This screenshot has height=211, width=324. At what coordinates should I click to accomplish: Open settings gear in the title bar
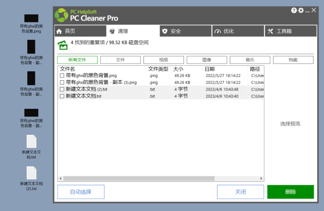(301, 10)
